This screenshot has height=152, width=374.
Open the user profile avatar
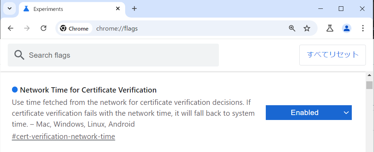pyautogui.click(x=347, y=28)
